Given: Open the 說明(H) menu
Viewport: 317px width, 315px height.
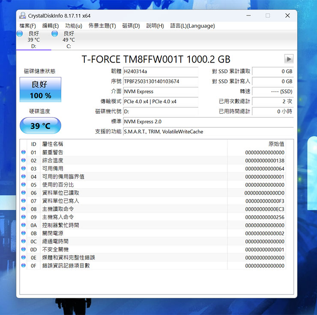Looking at the screenshot, I should [155, 26].
